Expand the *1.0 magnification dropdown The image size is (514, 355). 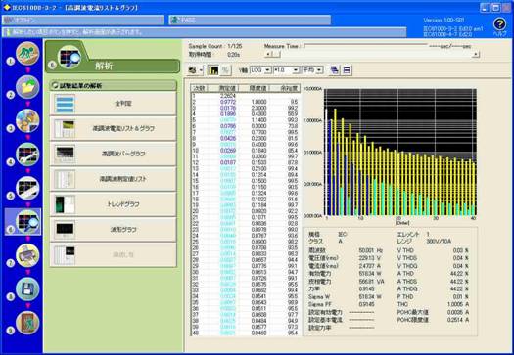286,70
